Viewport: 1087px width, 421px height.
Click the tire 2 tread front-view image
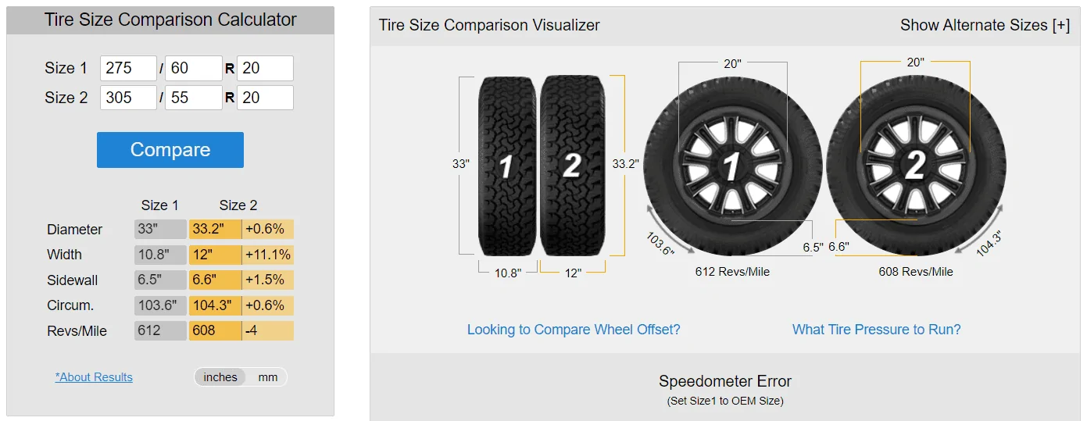[x=571, y=166]
